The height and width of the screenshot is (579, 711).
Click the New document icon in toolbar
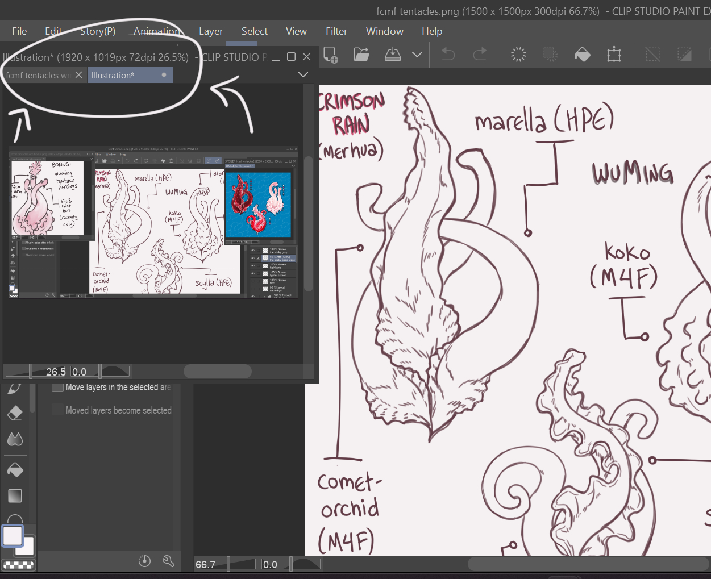331,55
